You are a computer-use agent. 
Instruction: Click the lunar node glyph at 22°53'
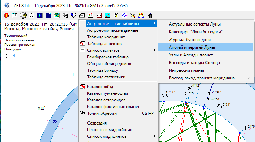click(208, 100)
